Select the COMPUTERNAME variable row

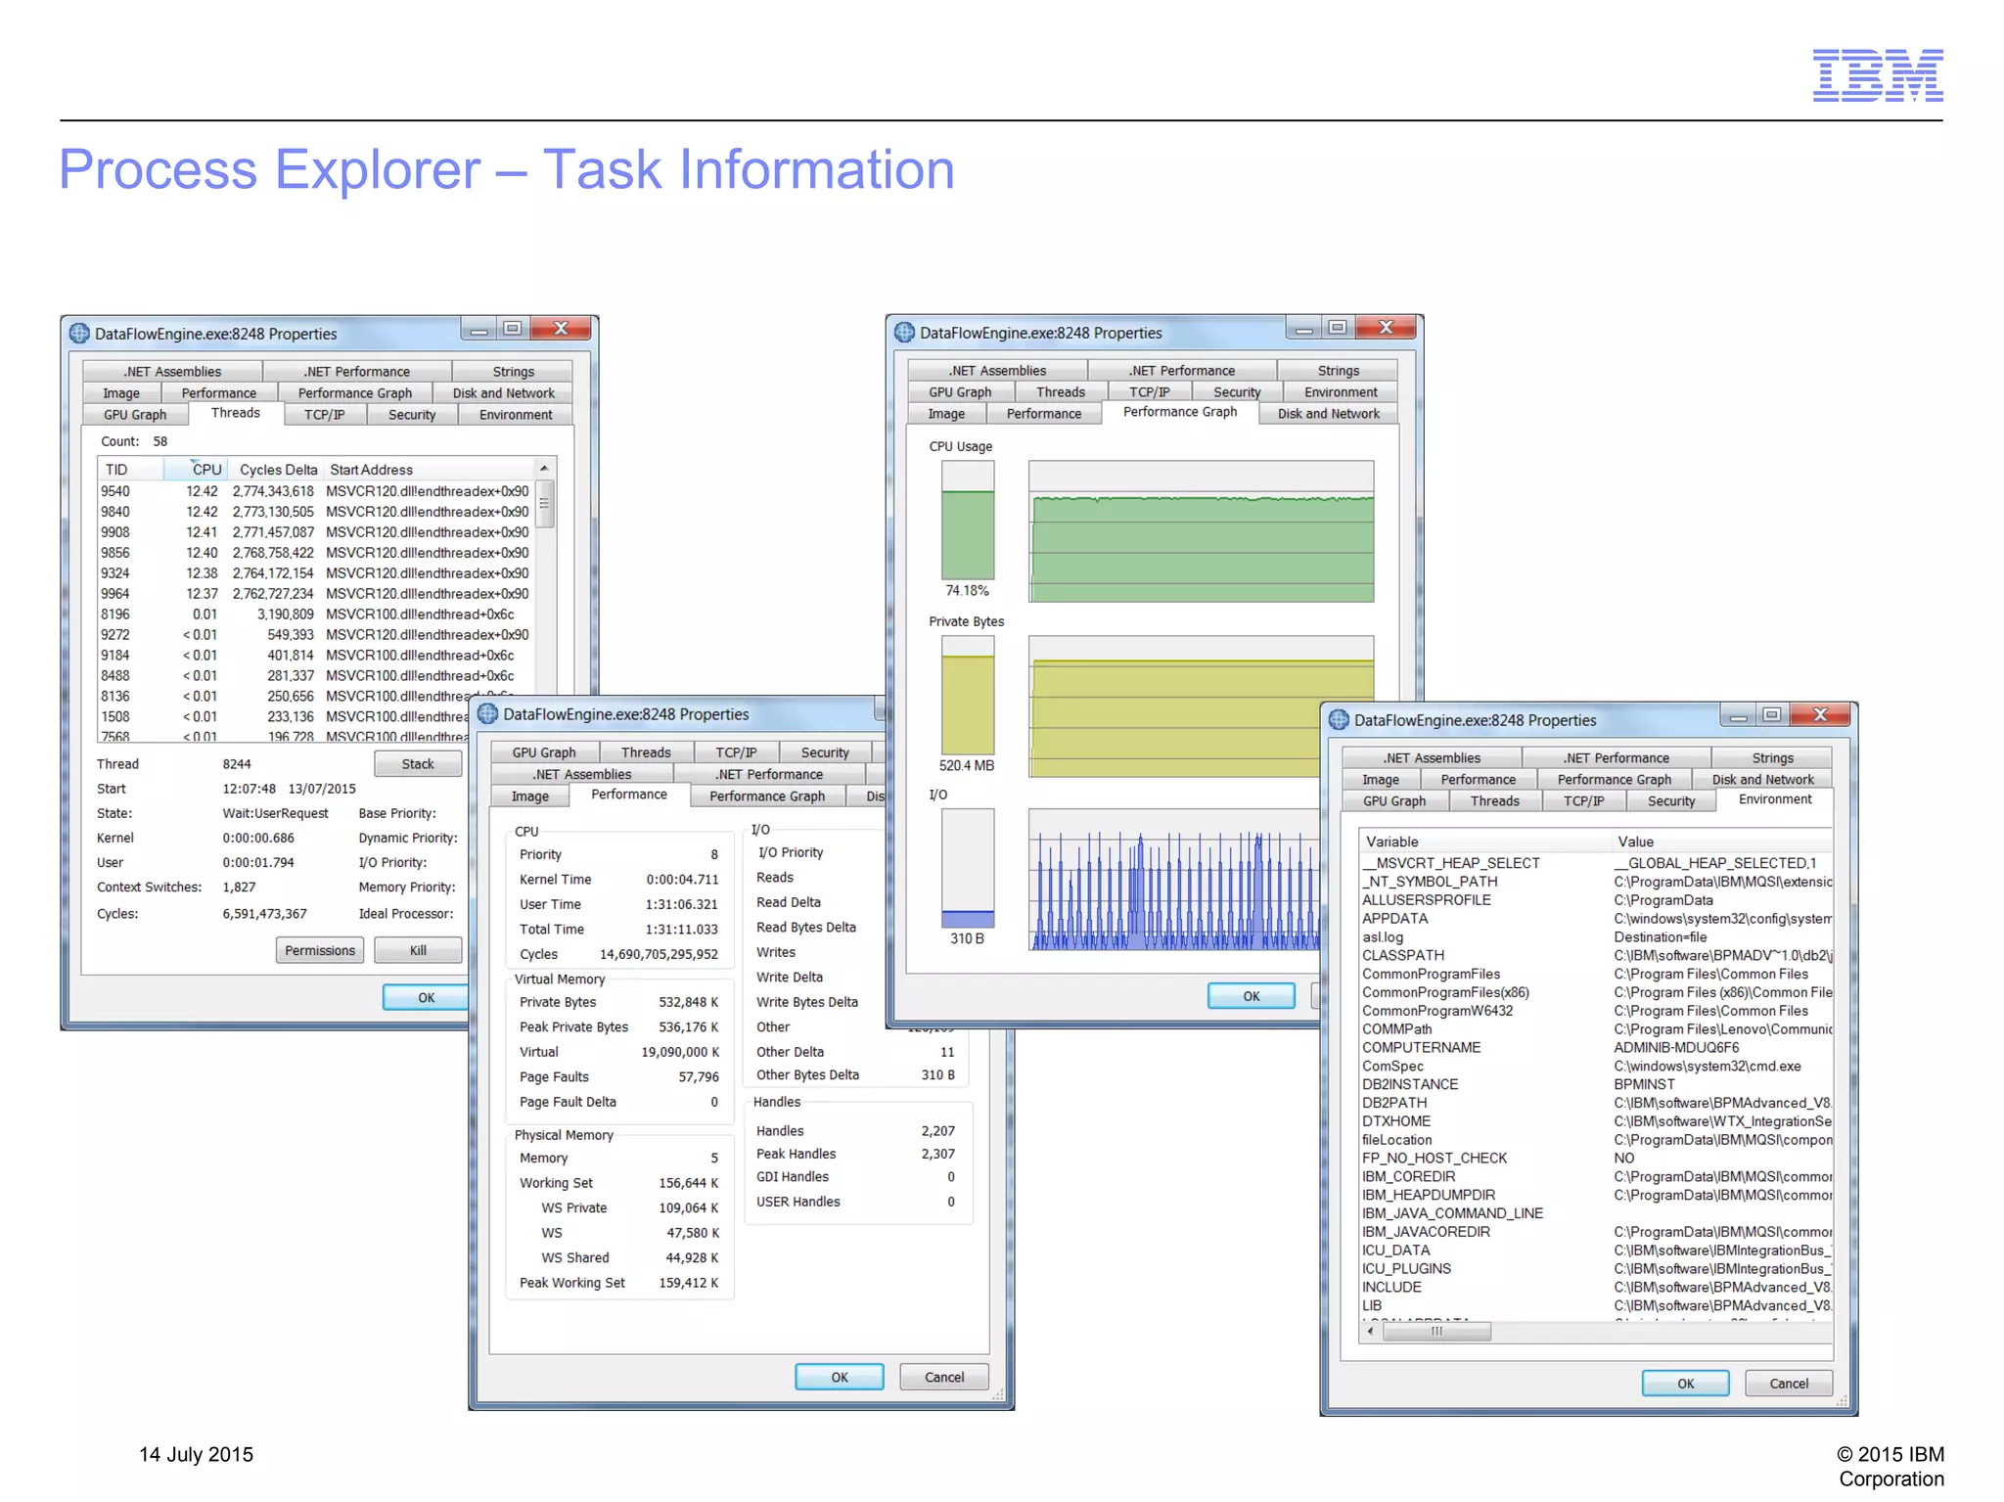[1596, 1047]
